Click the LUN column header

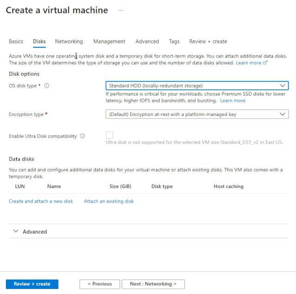pyautogui.click(x=20, y=186)
